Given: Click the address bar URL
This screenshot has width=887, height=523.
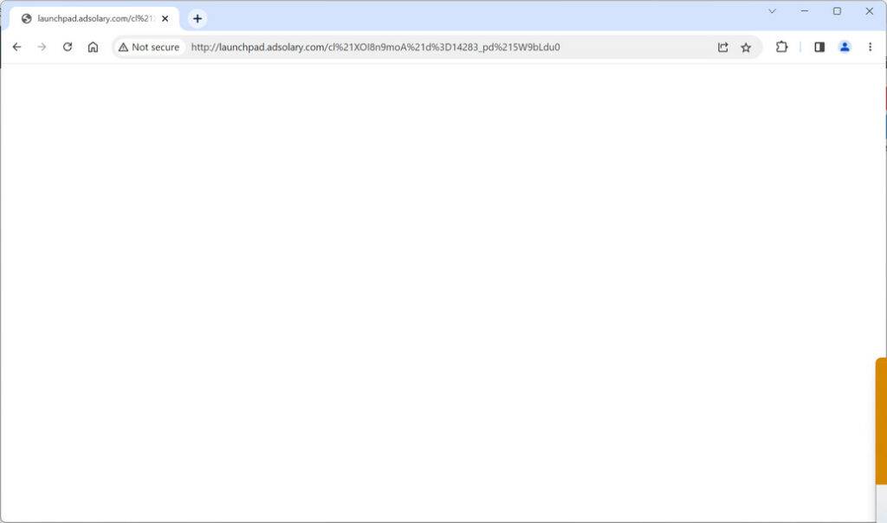Looking at the screenshot, I should click(x=372, y=48).
